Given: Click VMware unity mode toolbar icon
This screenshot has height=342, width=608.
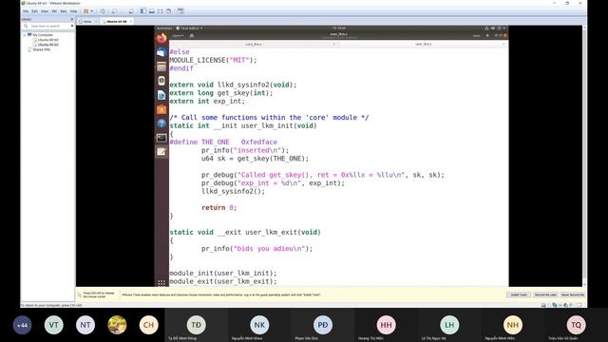Looking at the screenshot, I should [169, 11].
